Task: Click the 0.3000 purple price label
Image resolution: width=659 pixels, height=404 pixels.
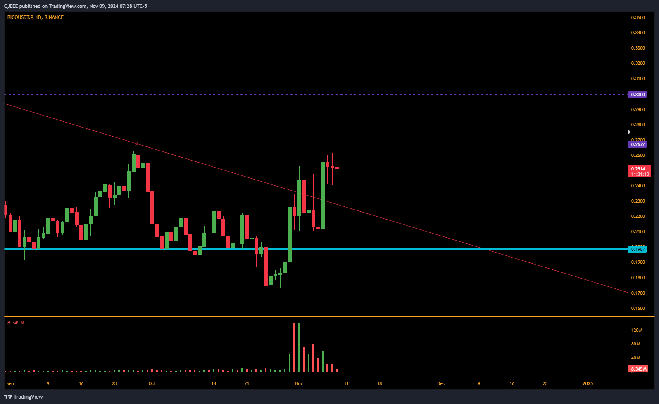Action: 638,95
